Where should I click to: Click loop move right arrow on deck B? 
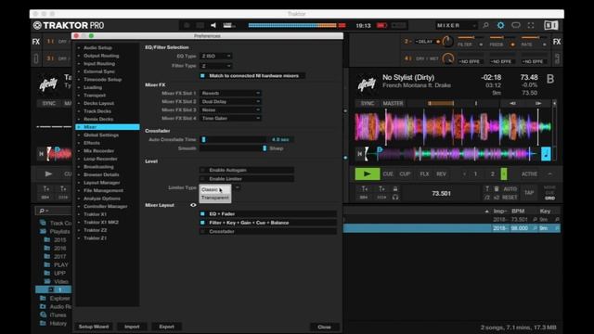[538, 103]
